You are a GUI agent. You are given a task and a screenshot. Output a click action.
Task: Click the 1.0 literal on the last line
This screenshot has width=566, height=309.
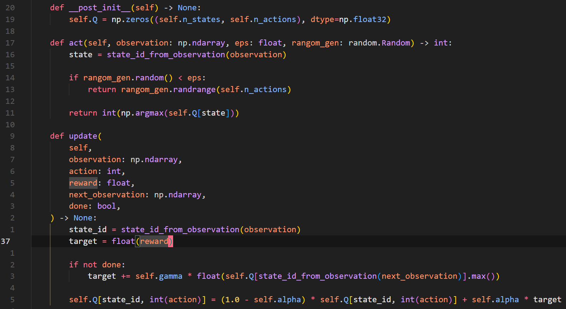(x=232, y=300)
